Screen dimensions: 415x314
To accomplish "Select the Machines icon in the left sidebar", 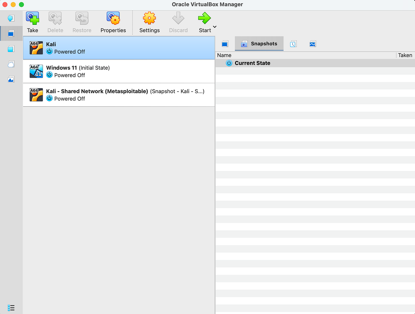I will [x=11, y=34].
